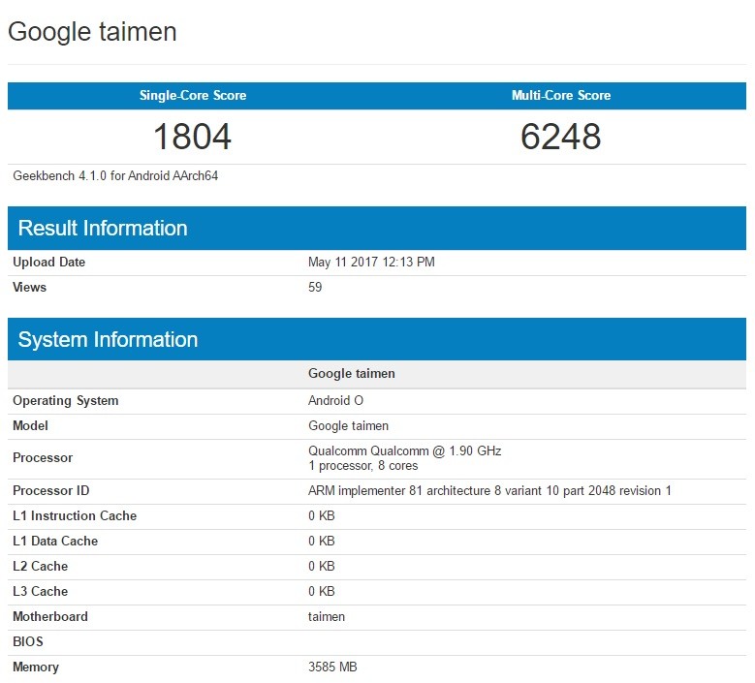This screenshot has width=755, height=683.
Task: Select the Single-Core Score header
Action: coord(192,96)
